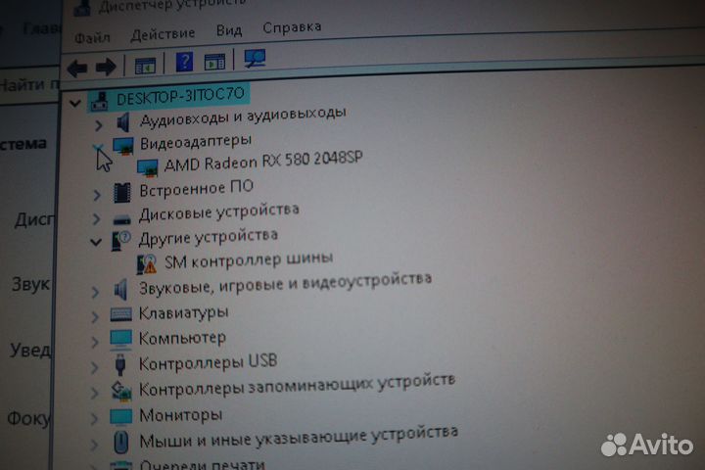This screenshot has width=705, height=470.
Task: Click the Видеоадаптеры display icon
Action: [122, 146]
